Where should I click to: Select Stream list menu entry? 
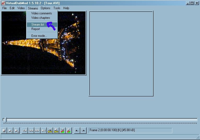tap(42, 25)
